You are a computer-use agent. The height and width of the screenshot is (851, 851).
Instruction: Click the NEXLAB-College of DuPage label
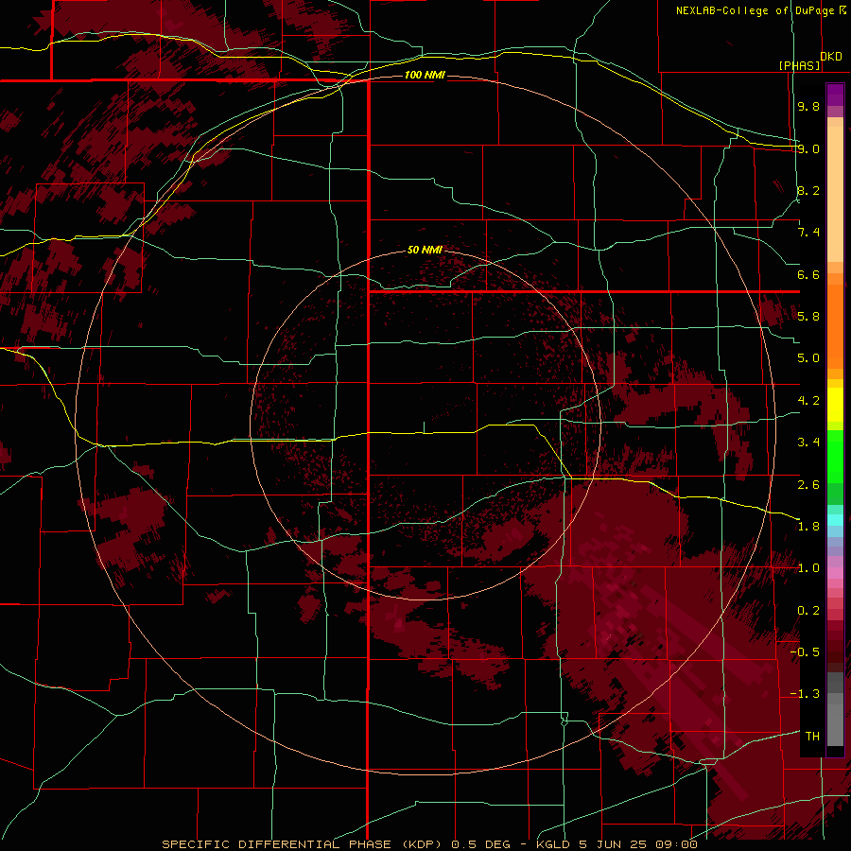click(755, 10)
